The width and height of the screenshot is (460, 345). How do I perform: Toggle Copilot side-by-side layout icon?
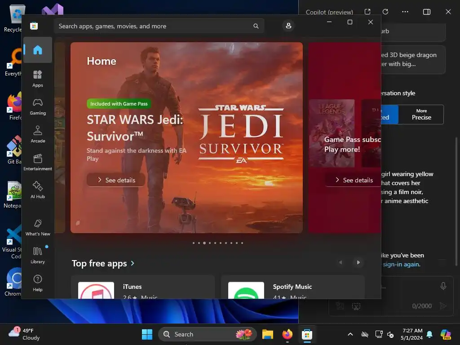[x=427, y=12]
